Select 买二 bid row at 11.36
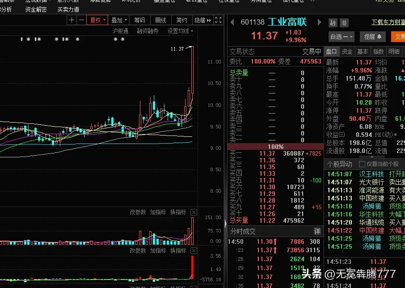Image resolution: width=405 pixels, height=288 pixels. (x=275, y=160)
